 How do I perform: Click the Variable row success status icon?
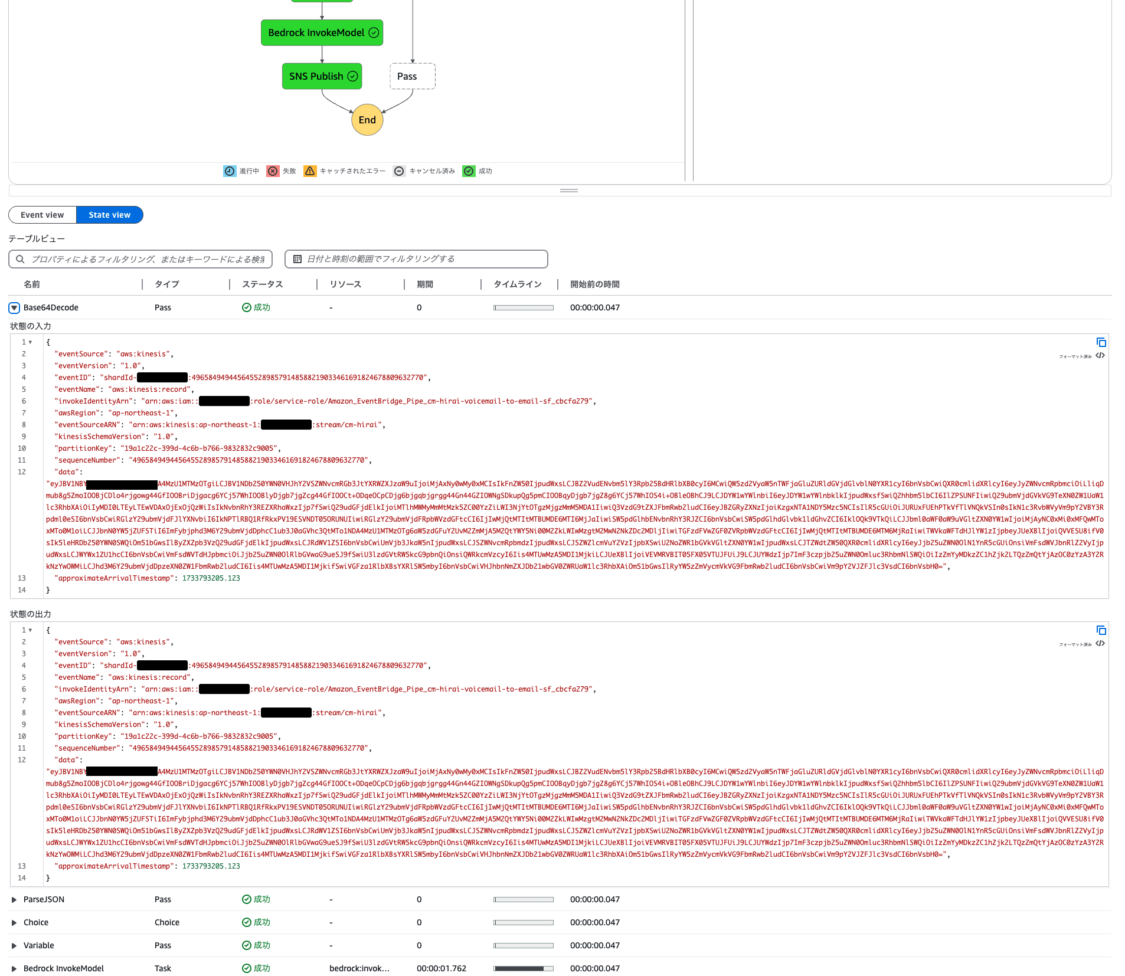pos(247,945)
